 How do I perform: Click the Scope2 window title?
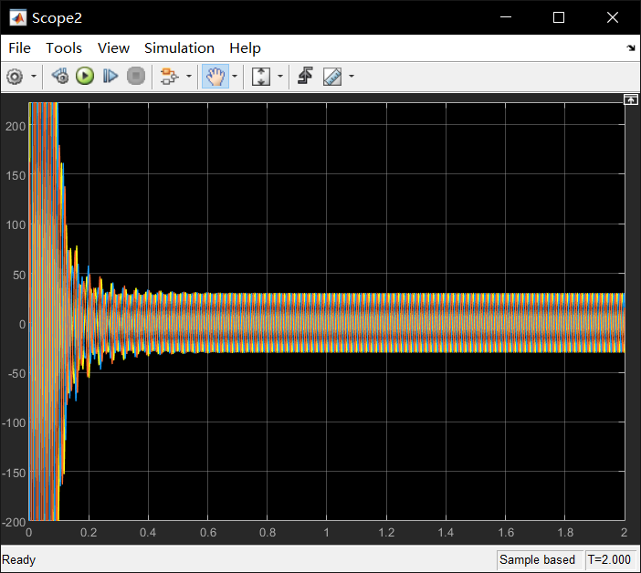58,18
